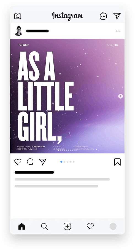Tap the poster's profile avatar
Image resolution: width=135 pixels, height=250 pixels.
point(18,31)
